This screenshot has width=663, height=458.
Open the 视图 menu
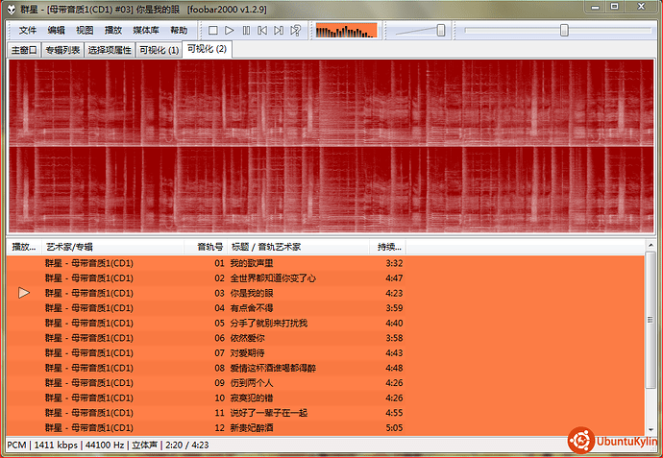[x=85, y=31]
